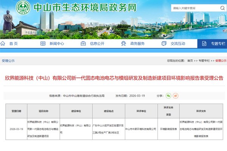Click the 建设地点 address cell

tap(108, 129)
